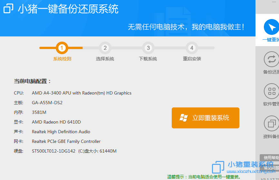279x180 pixels.
Task: Select step 1 circle 系统检测
Action: tap(62, 48)
